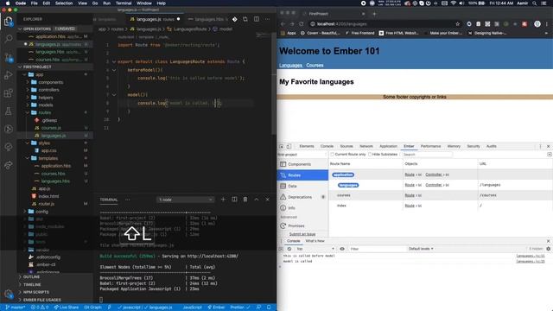Expand the components folder

[x=51, y=82]
